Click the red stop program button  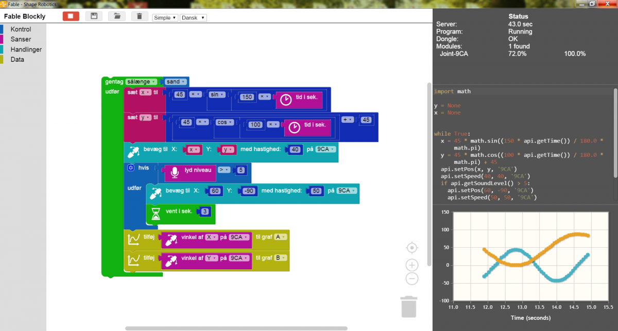tap(71, 16)
